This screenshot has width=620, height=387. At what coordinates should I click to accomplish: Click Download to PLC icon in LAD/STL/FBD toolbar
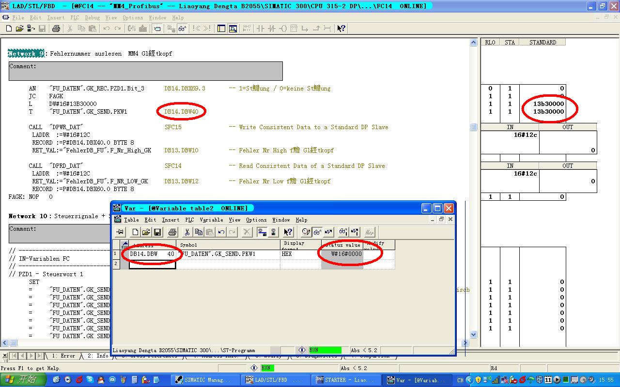pyautogui.click(x=143, y=29)
